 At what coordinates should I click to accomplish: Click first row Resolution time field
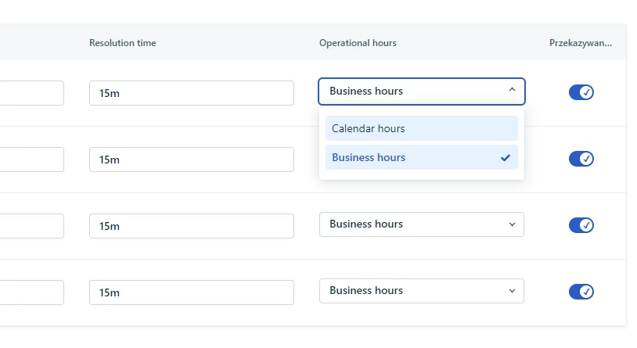(x=192, y=93)
